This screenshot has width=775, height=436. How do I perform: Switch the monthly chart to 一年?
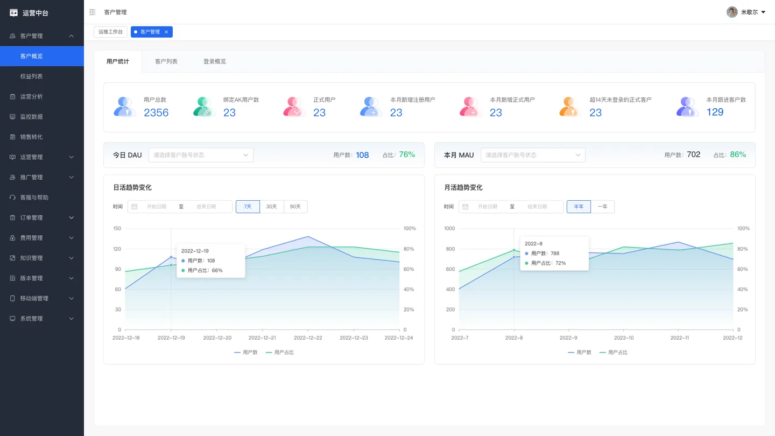click(x=603, y=207)
